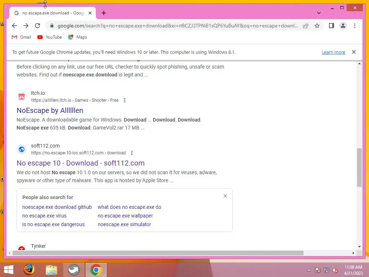The image size is (369, 277).
Task: Click the Itch.io site favicon
Action: (x=22, y=97)
